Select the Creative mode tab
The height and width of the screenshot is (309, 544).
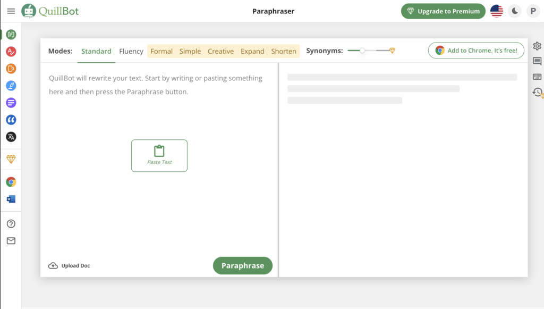(x=220, y=51)
